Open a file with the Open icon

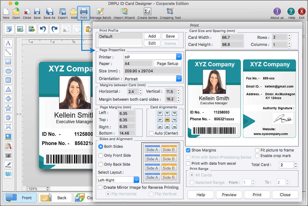16,12
